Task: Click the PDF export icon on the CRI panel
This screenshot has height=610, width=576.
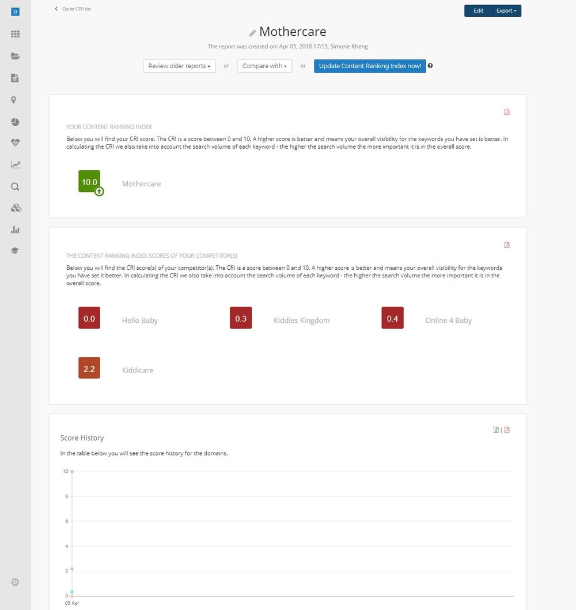Action: (x=506, y=112)
